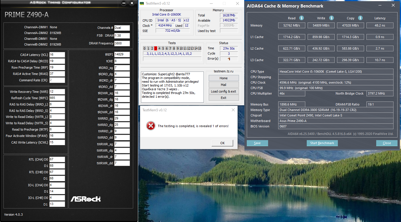Screen dimensions: 401x222
Task: Click the RAS# to CAS# Delay (tRCD) field
Action: tap(57, 61)
